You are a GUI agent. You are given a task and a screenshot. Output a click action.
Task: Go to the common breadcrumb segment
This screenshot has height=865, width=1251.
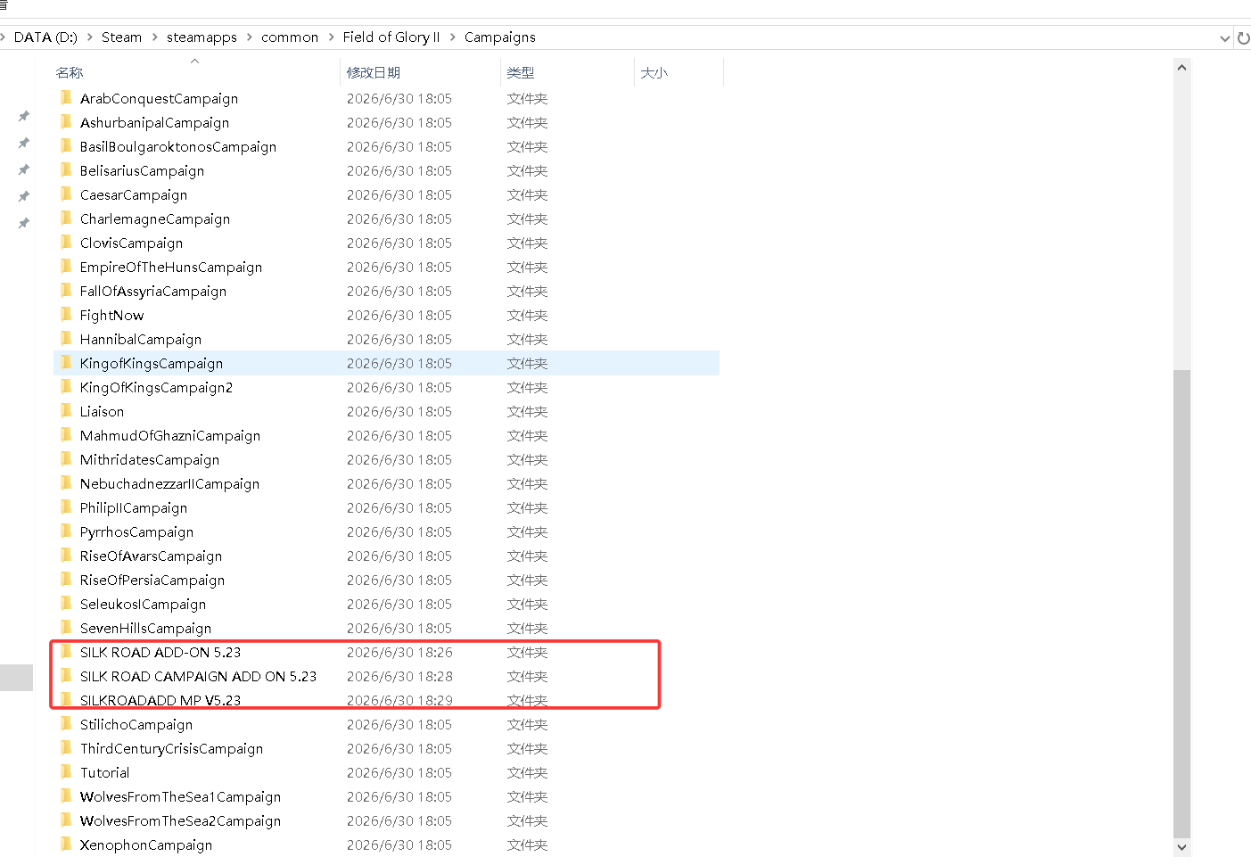tap(290, 37)
